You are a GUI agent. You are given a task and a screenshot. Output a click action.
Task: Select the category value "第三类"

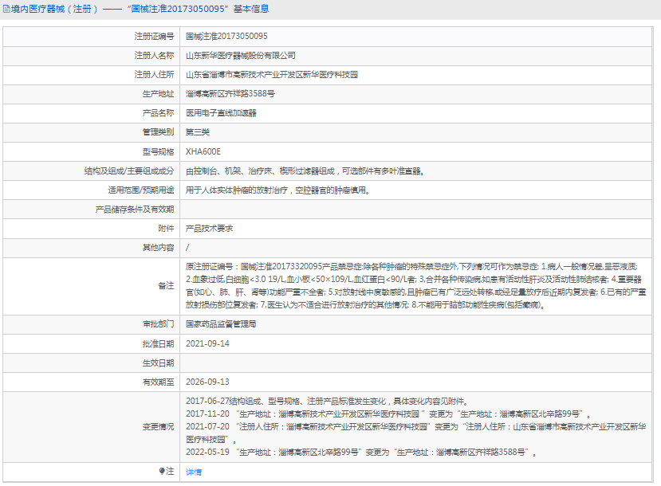(198, 131)
